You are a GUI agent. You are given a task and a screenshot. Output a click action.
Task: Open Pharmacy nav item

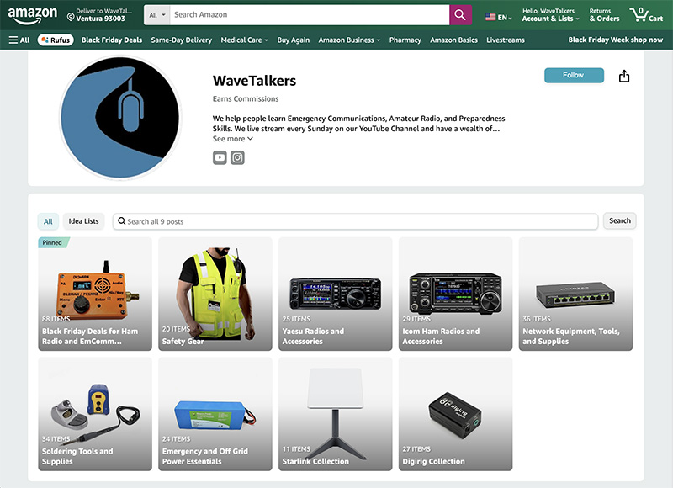coord(405,40)
